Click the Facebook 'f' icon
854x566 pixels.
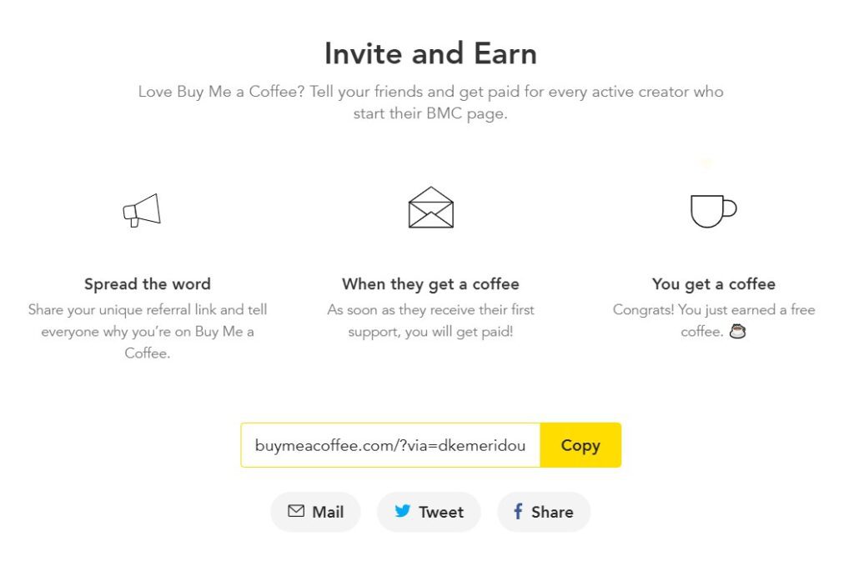(518, 511)
